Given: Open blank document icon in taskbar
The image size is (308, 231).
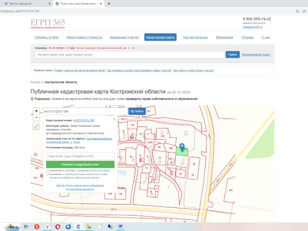Looking at the screenshot, I should [x=100, y=227].
